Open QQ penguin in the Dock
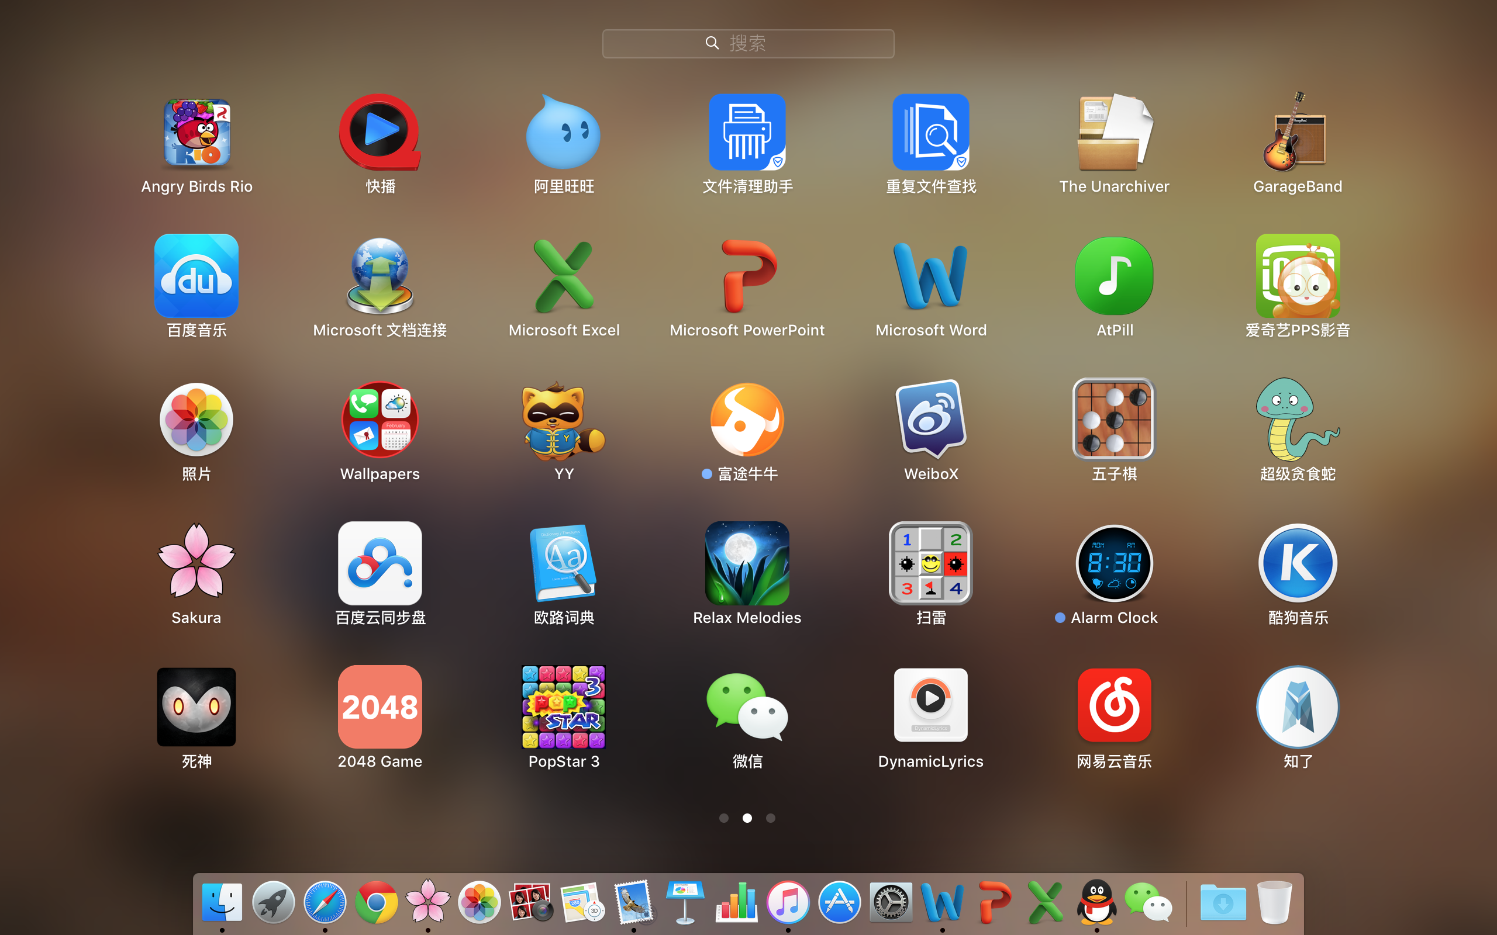Viewport: 1497px width, 935px height. click(1097, 902)
